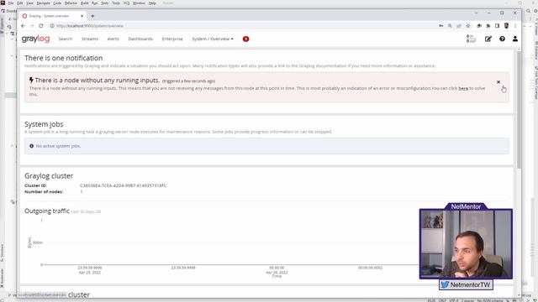This screenshot has width=538, height=302.
Task: Open the IDE Window menu
Action: (x=139, y=3)
